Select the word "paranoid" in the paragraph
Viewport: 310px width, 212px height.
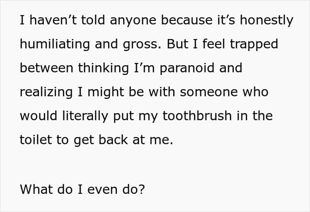(x=187, y=68)
